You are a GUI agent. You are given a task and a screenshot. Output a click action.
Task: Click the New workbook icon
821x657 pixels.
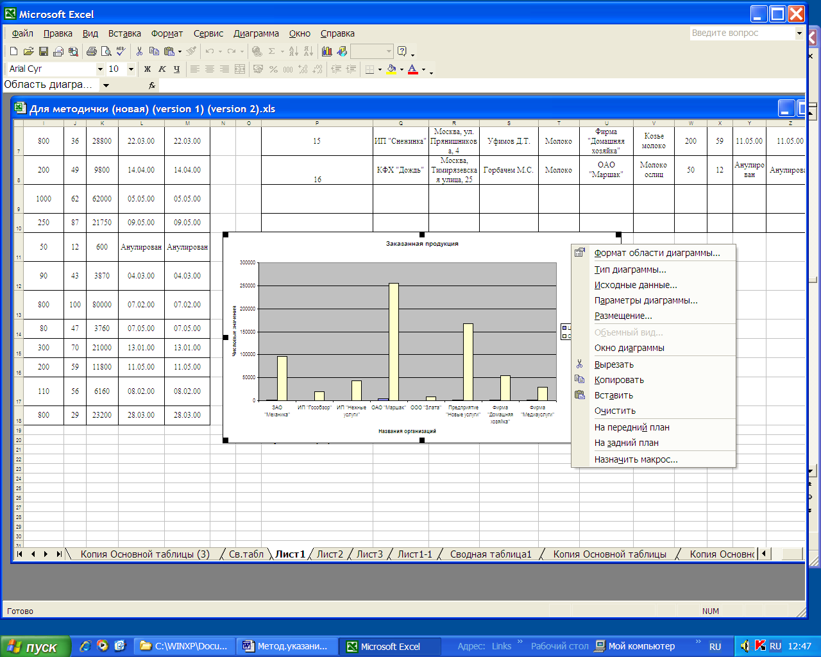point(14,51)
